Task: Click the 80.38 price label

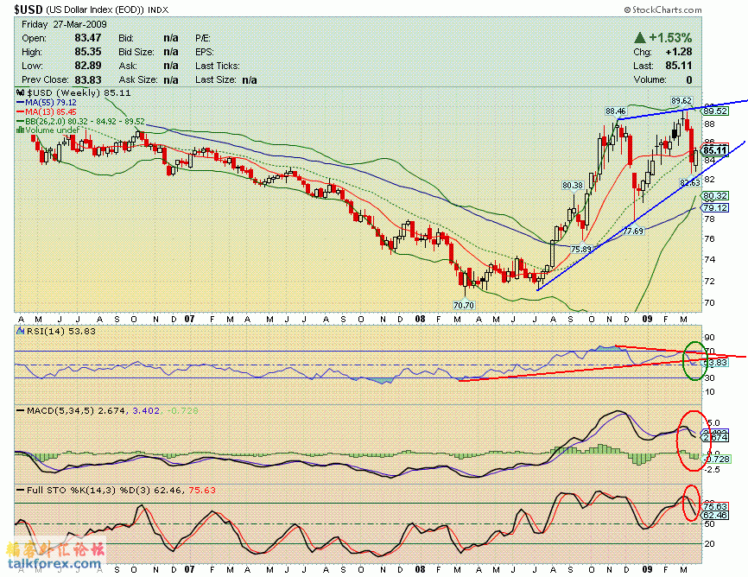Action: click(573, 185)
